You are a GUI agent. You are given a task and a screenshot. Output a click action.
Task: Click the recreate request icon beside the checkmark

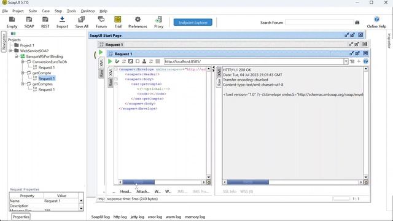click(x=124, y=61)
